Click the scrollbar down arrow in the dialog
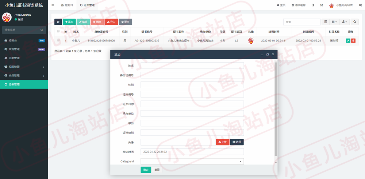This screenshot has height=179, width=365. 276,163
